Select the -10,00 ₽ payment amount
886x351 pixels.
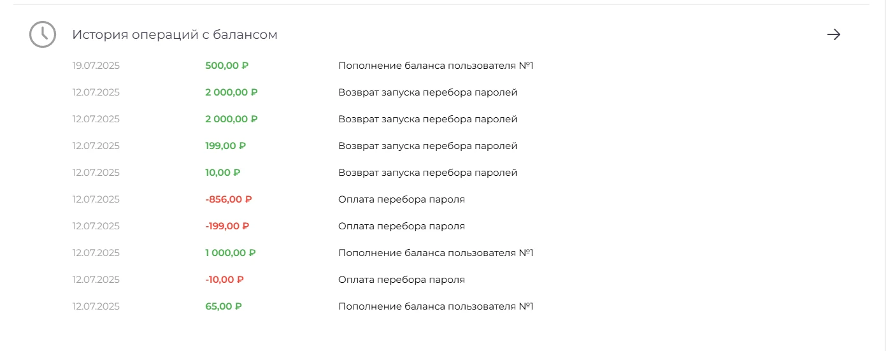(225, 280)
